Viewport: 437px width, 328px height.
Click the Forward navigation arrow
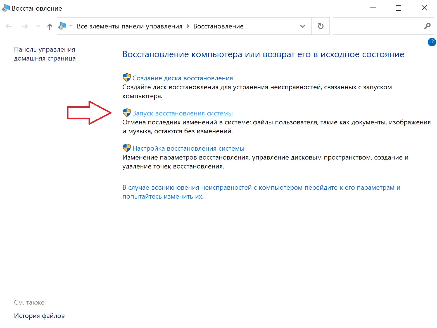[25, 26]
